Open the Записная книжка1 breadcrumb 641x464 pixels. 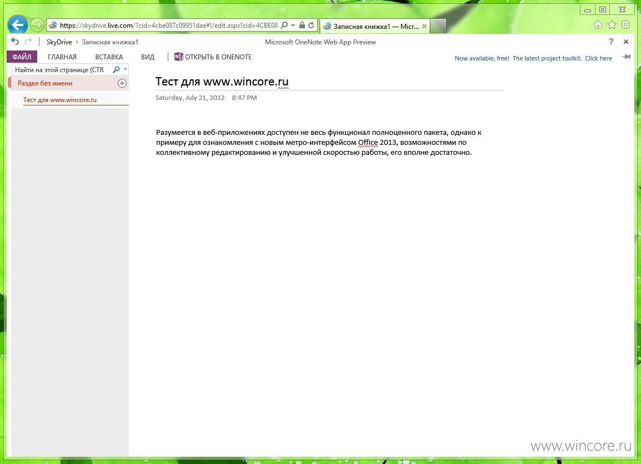(x=110, y=42)
